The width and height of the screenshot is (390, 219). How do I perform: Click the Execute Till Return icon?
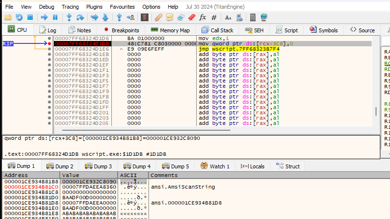coord(119,17)
